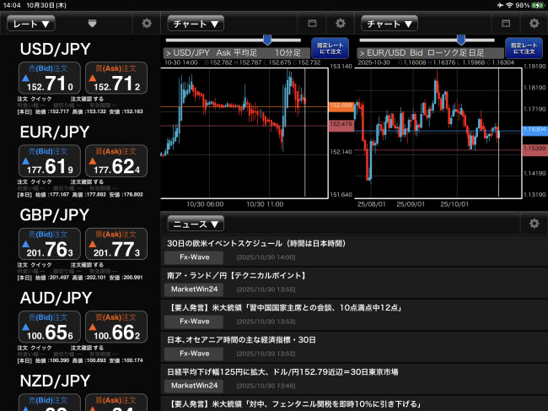The width and height of the screenshot is (548, 411).
Task: Tap USD/JPY 買(Ask)注文 152.712 button
Action: click(x=116, y=78)
